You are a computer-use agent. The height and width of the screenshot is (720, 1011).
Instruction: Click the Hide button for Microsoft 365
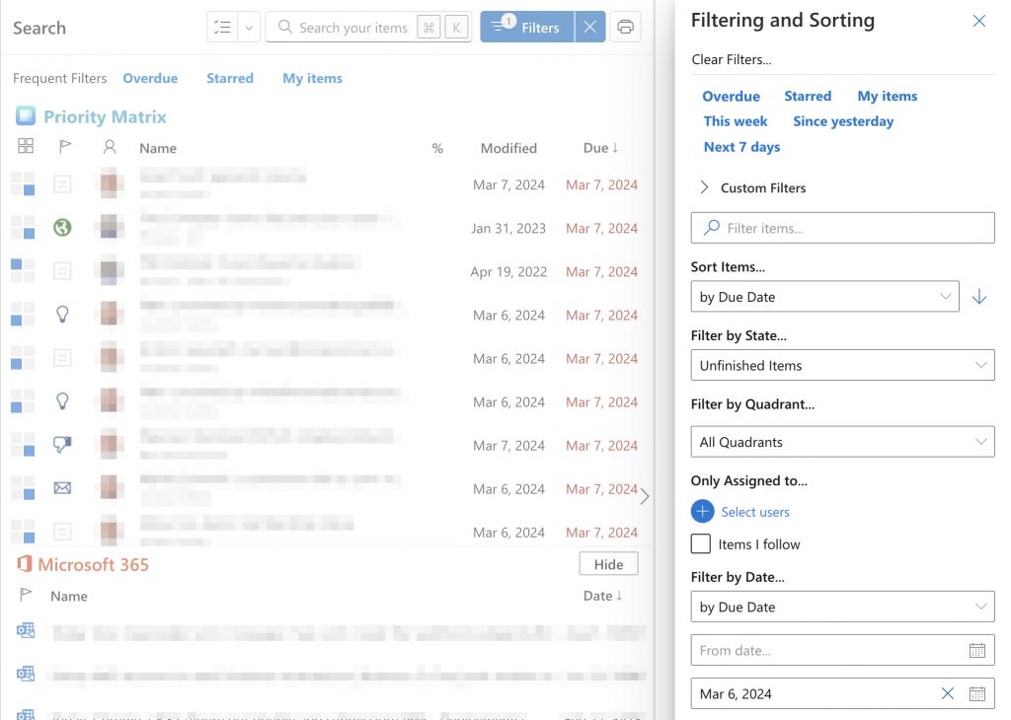coord(608,563)
